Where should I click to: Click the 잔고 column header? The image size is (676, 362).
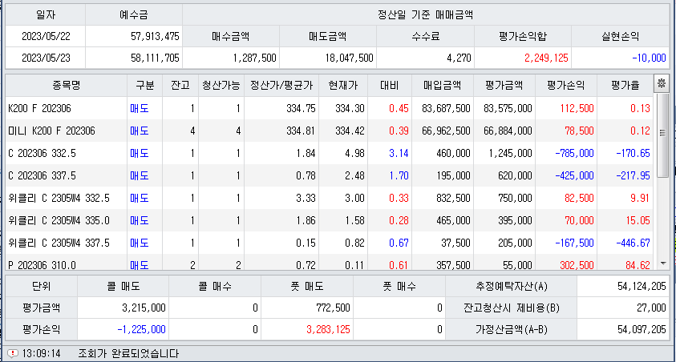click(180, 85)
